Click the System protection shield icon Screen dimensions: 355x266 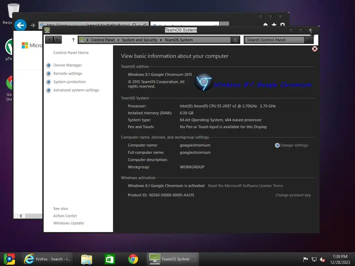pyautogui.click(x=49, y=82)
